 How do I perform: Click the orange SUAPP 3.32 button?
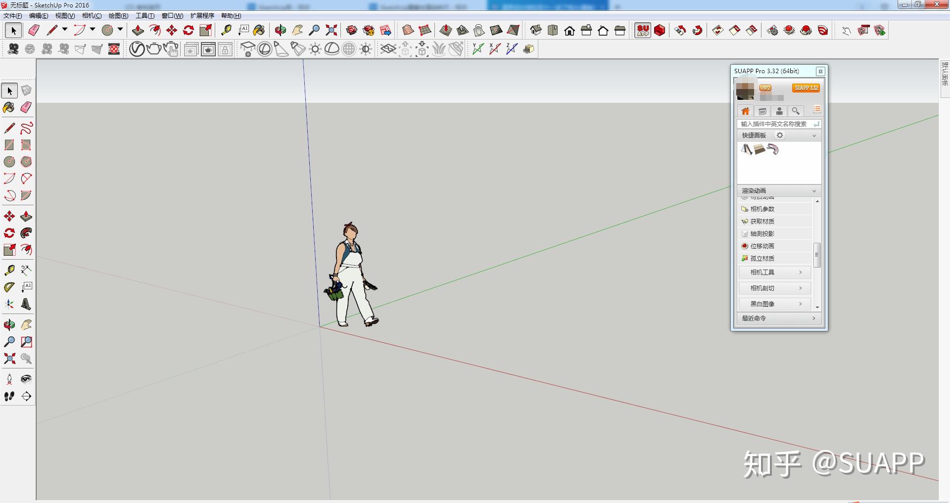point(806,88)
